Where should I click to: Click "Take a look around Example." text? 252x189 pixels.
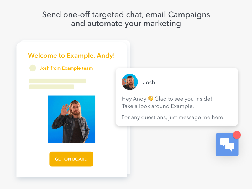pyautogui.click(x=158, y=106)
